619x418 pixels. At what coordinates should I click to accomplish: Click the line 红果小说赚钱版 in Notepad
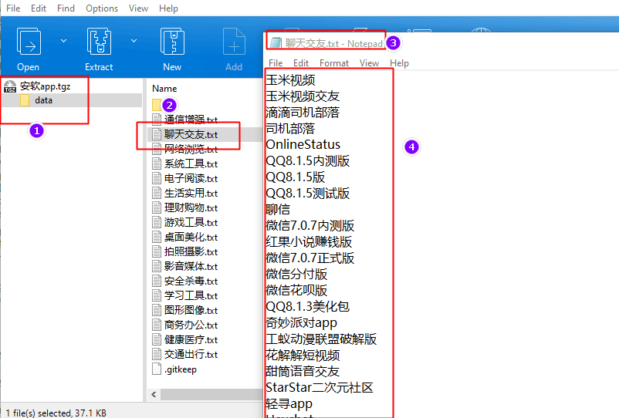point(309,241)
